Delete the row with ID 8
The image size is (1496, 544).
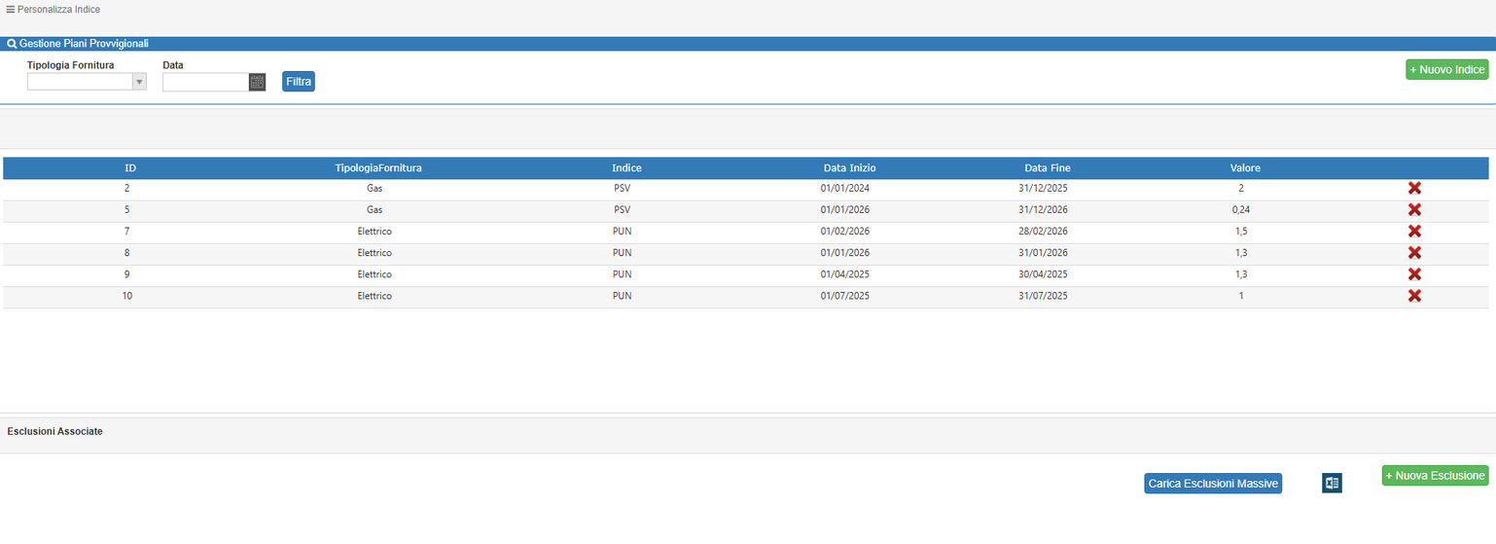1414,253
